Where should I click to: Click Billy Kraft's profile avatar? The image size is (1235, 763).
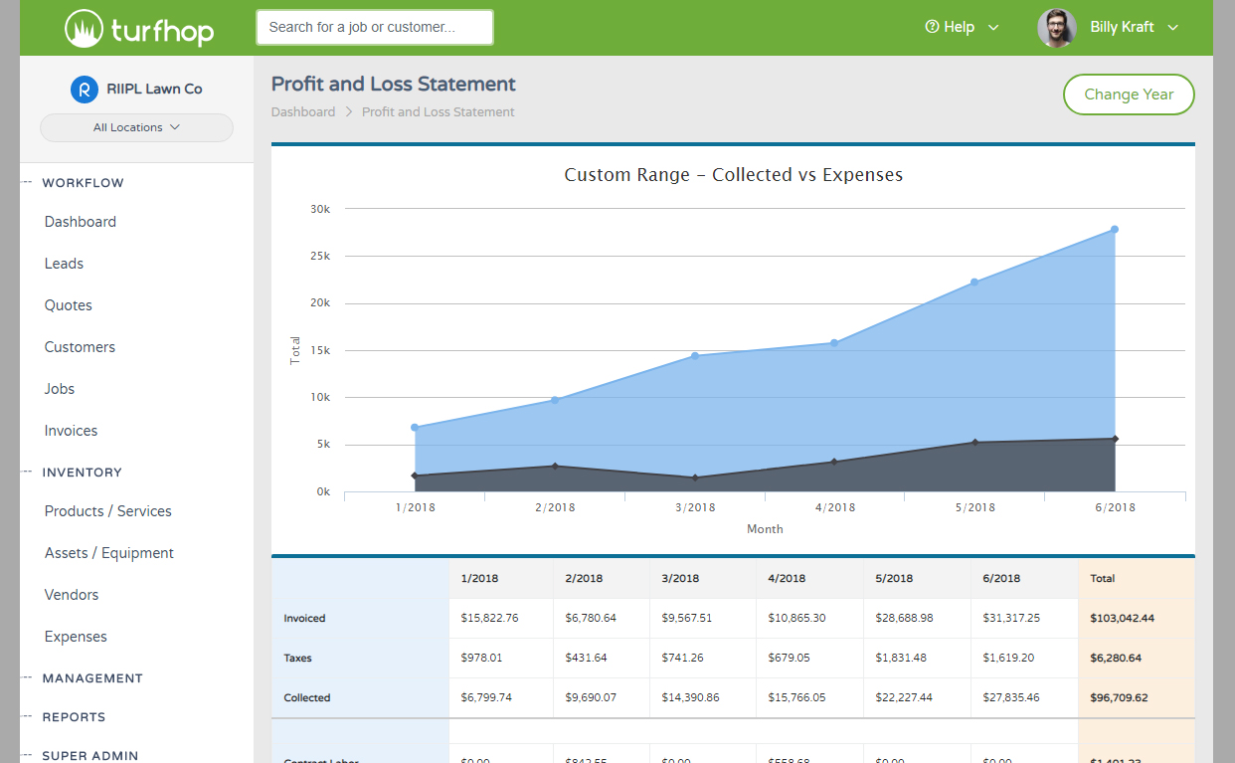(x=1057, y=28)
